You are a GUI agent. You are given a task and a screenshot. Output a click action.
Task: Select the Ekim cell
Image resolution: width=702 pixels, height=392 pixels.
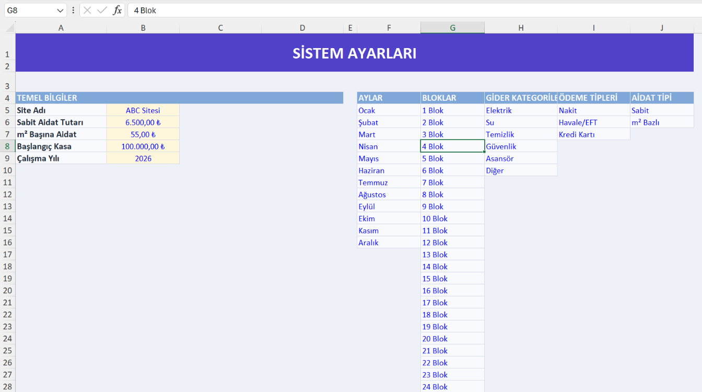[389, 218]
